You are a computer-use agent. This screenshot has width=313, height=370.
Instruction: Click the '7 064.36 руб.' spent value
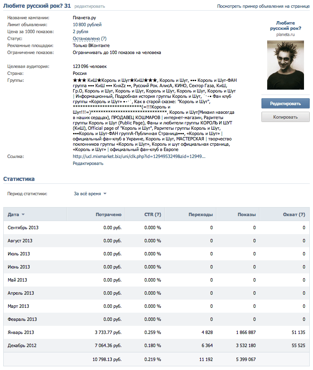click(x=108, y=345)
